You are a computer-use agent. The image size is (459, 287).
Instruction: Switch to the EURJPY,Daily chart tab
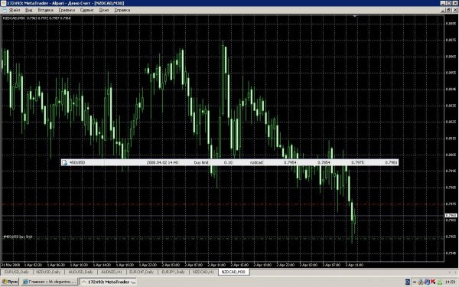click(173, 272)
